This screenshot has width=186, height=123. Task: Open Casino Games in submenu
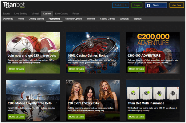(x=108, y=19)
